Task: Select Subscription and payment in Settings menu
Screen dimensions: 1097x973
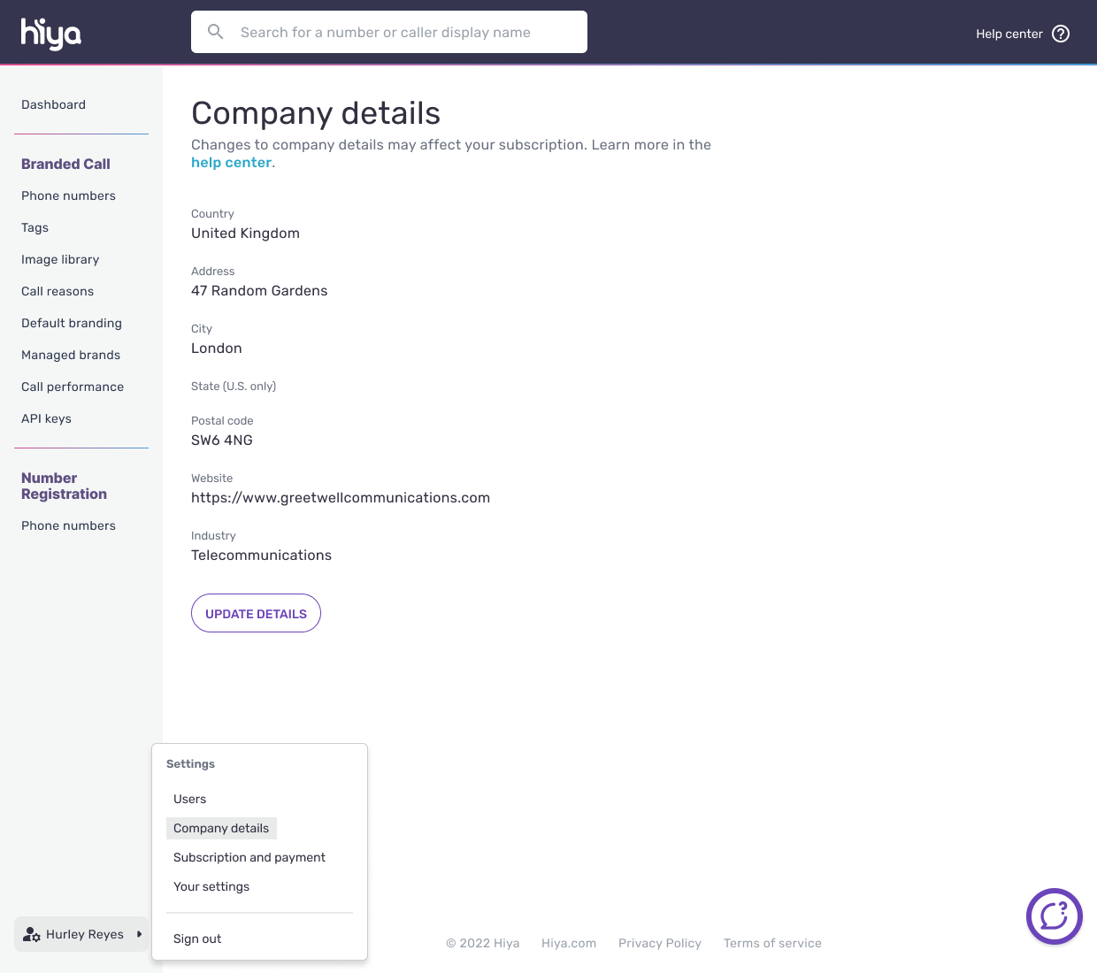Action: pos(249,857)
